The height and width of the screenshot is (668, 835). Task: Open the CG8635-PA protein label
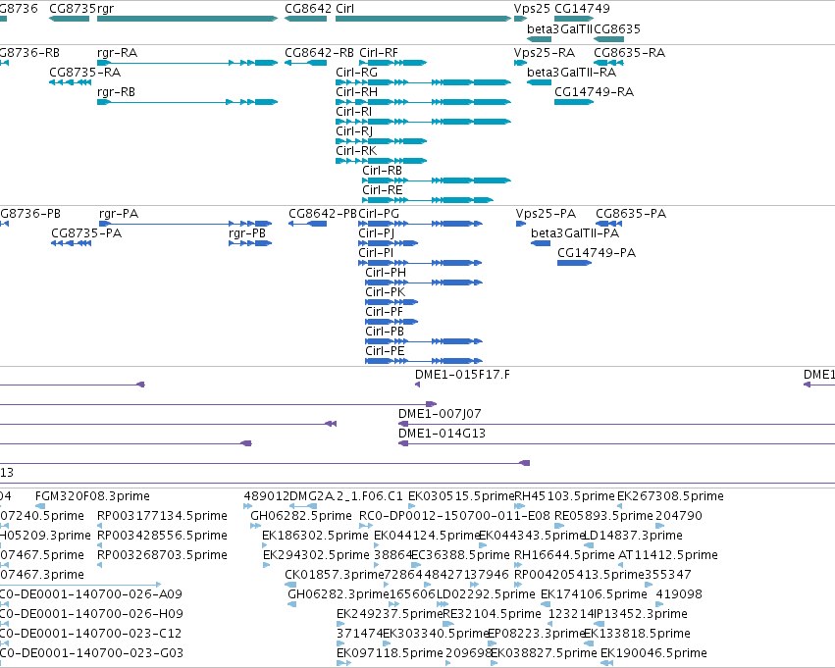631,214
